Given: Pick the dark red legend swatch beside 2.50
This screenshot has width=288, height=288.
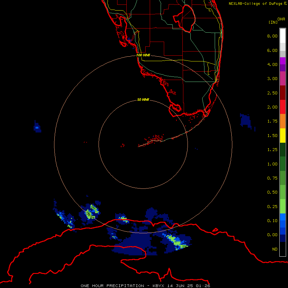Looking at the screenshot, I should pyautogui.click(x=283, y=93).
